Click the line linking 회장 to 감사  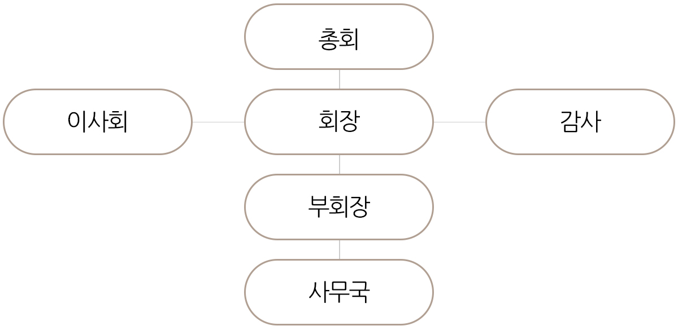point(460,122)
